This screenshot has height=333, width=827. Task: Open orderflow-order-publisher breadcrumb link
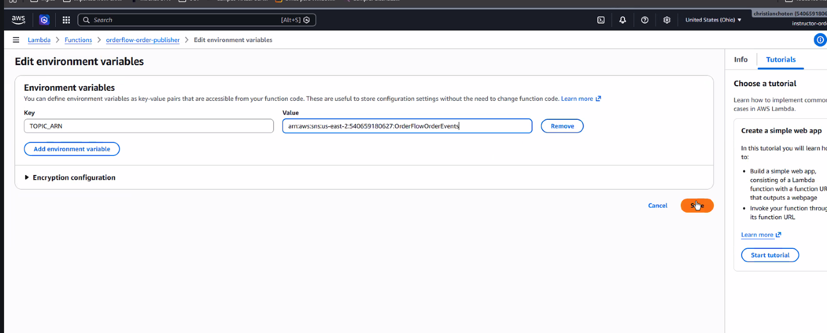click(143, 40)
